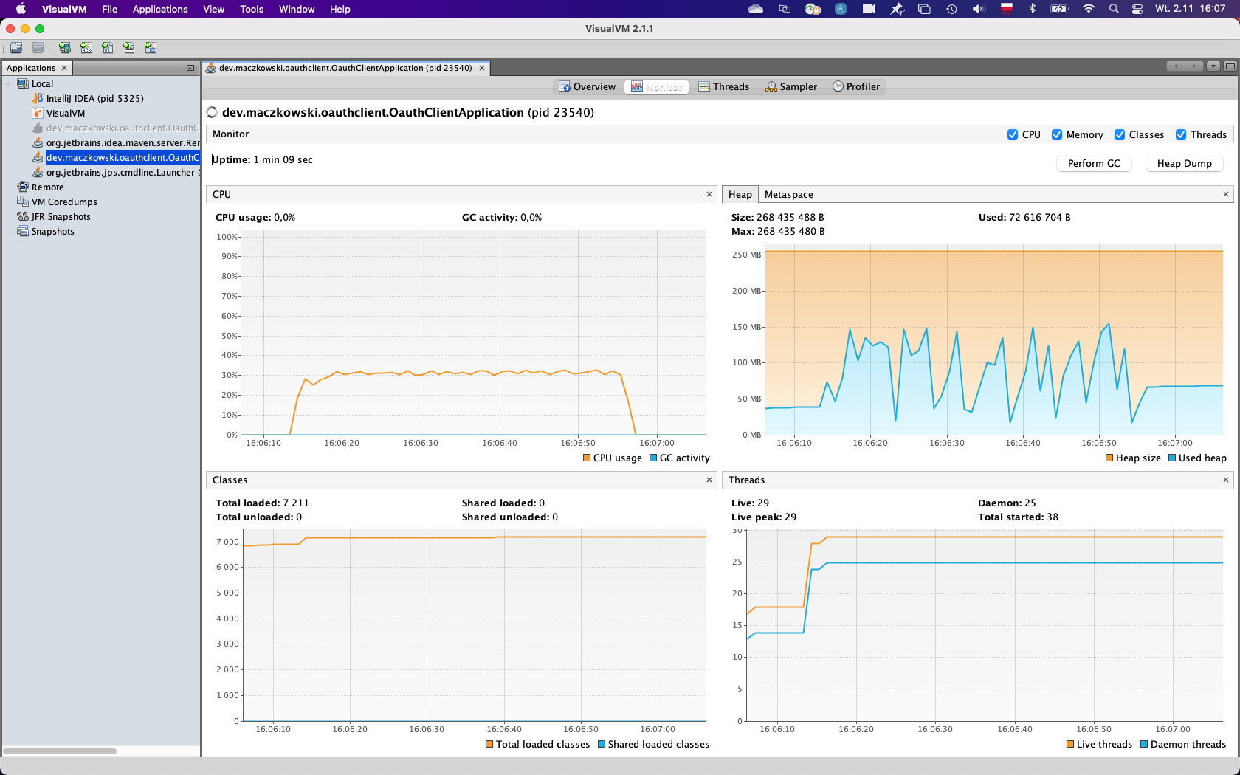Close the CPU graph panel
This screenshot has width=1240, height=775.
[x=709, y=194]
